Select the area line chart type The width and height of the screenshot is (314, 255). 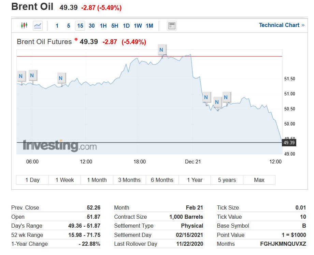point(38,26)
